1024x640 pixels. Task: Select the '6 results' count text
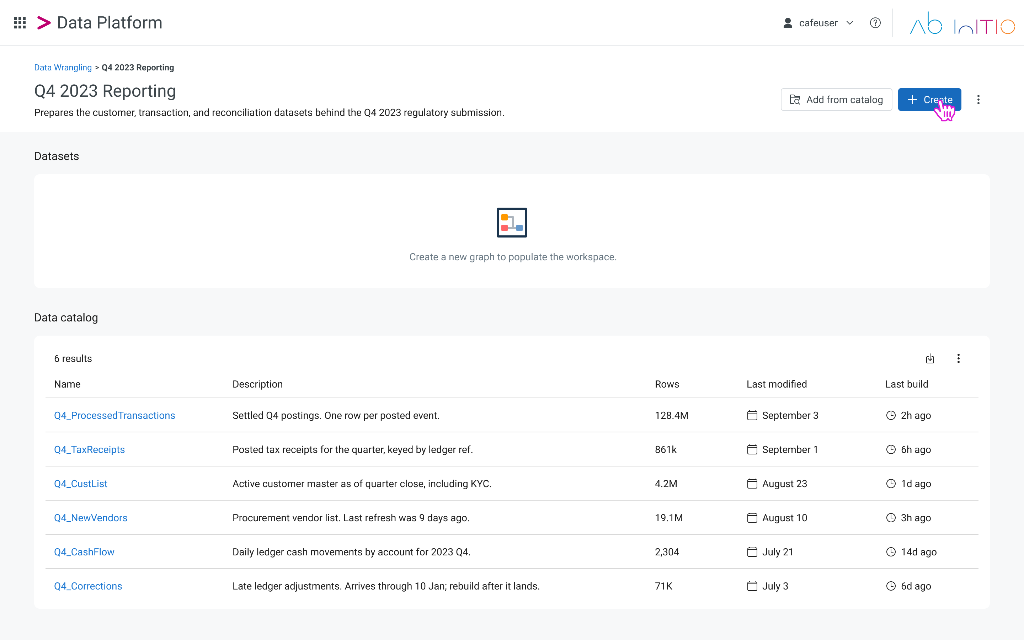(73, 358)
